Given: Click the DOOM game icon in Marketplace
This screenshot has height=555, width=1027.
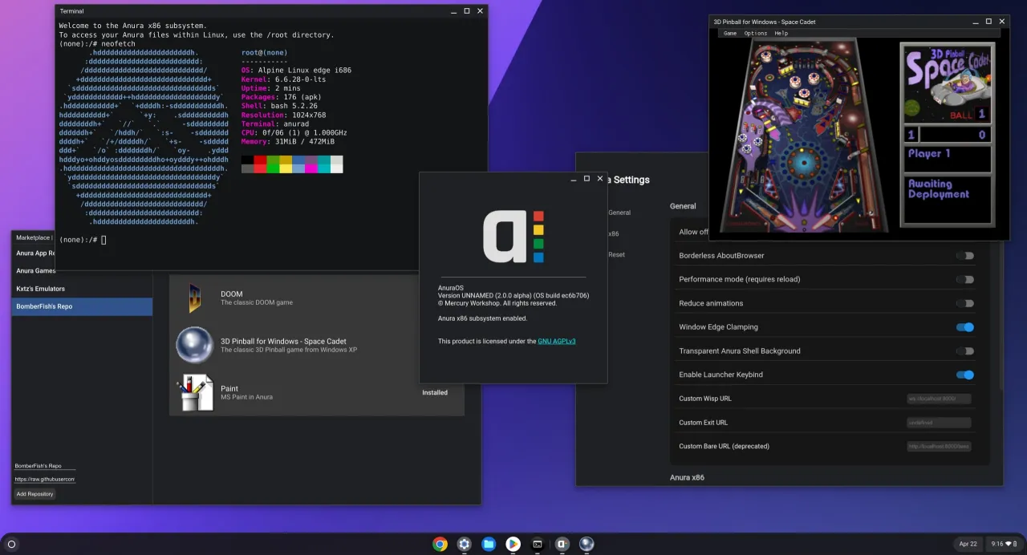Looking at the screenshot, I should click(x=194, y=298).
